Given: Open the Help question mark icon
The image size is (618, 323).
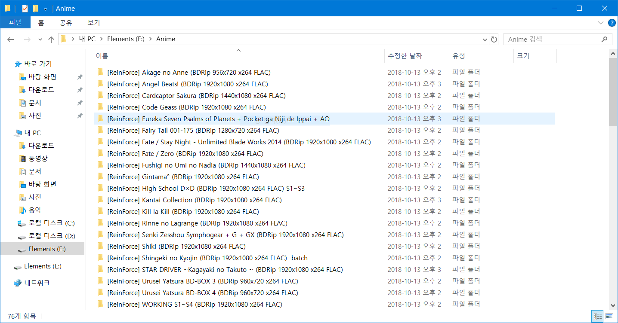Looking at the screenshot, I should (612, 23).
